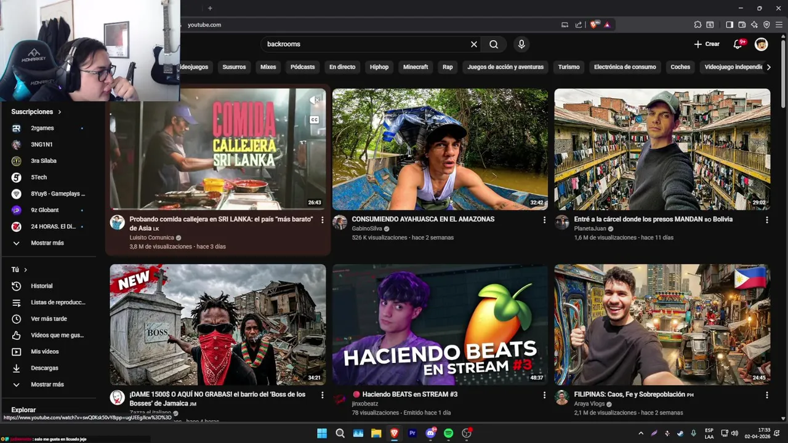788x443 pixels.
Task: Select the Rap chip
Action: pyautogui.click(x=448, y=67)
